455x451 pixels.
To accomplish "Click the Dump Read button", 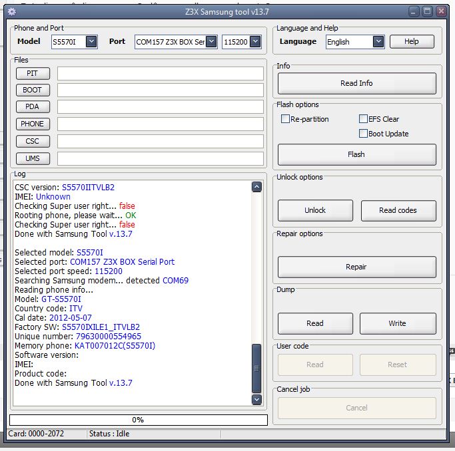I will [315, 323].
